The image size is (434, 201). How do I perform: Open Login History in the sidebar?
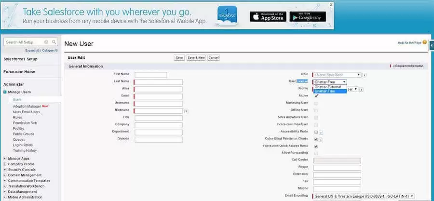pyautogui.click(x=23, y=145)
